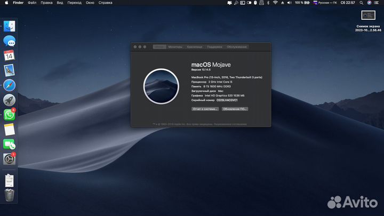Launch FaceTime from the Dock
Image resolution: width=384 pixels, height=216 pixels.
coord(9,144)
